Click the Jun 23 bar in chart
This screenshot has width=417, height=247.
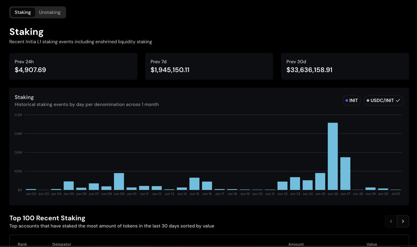pyautogui.click(x=295, y=184)
